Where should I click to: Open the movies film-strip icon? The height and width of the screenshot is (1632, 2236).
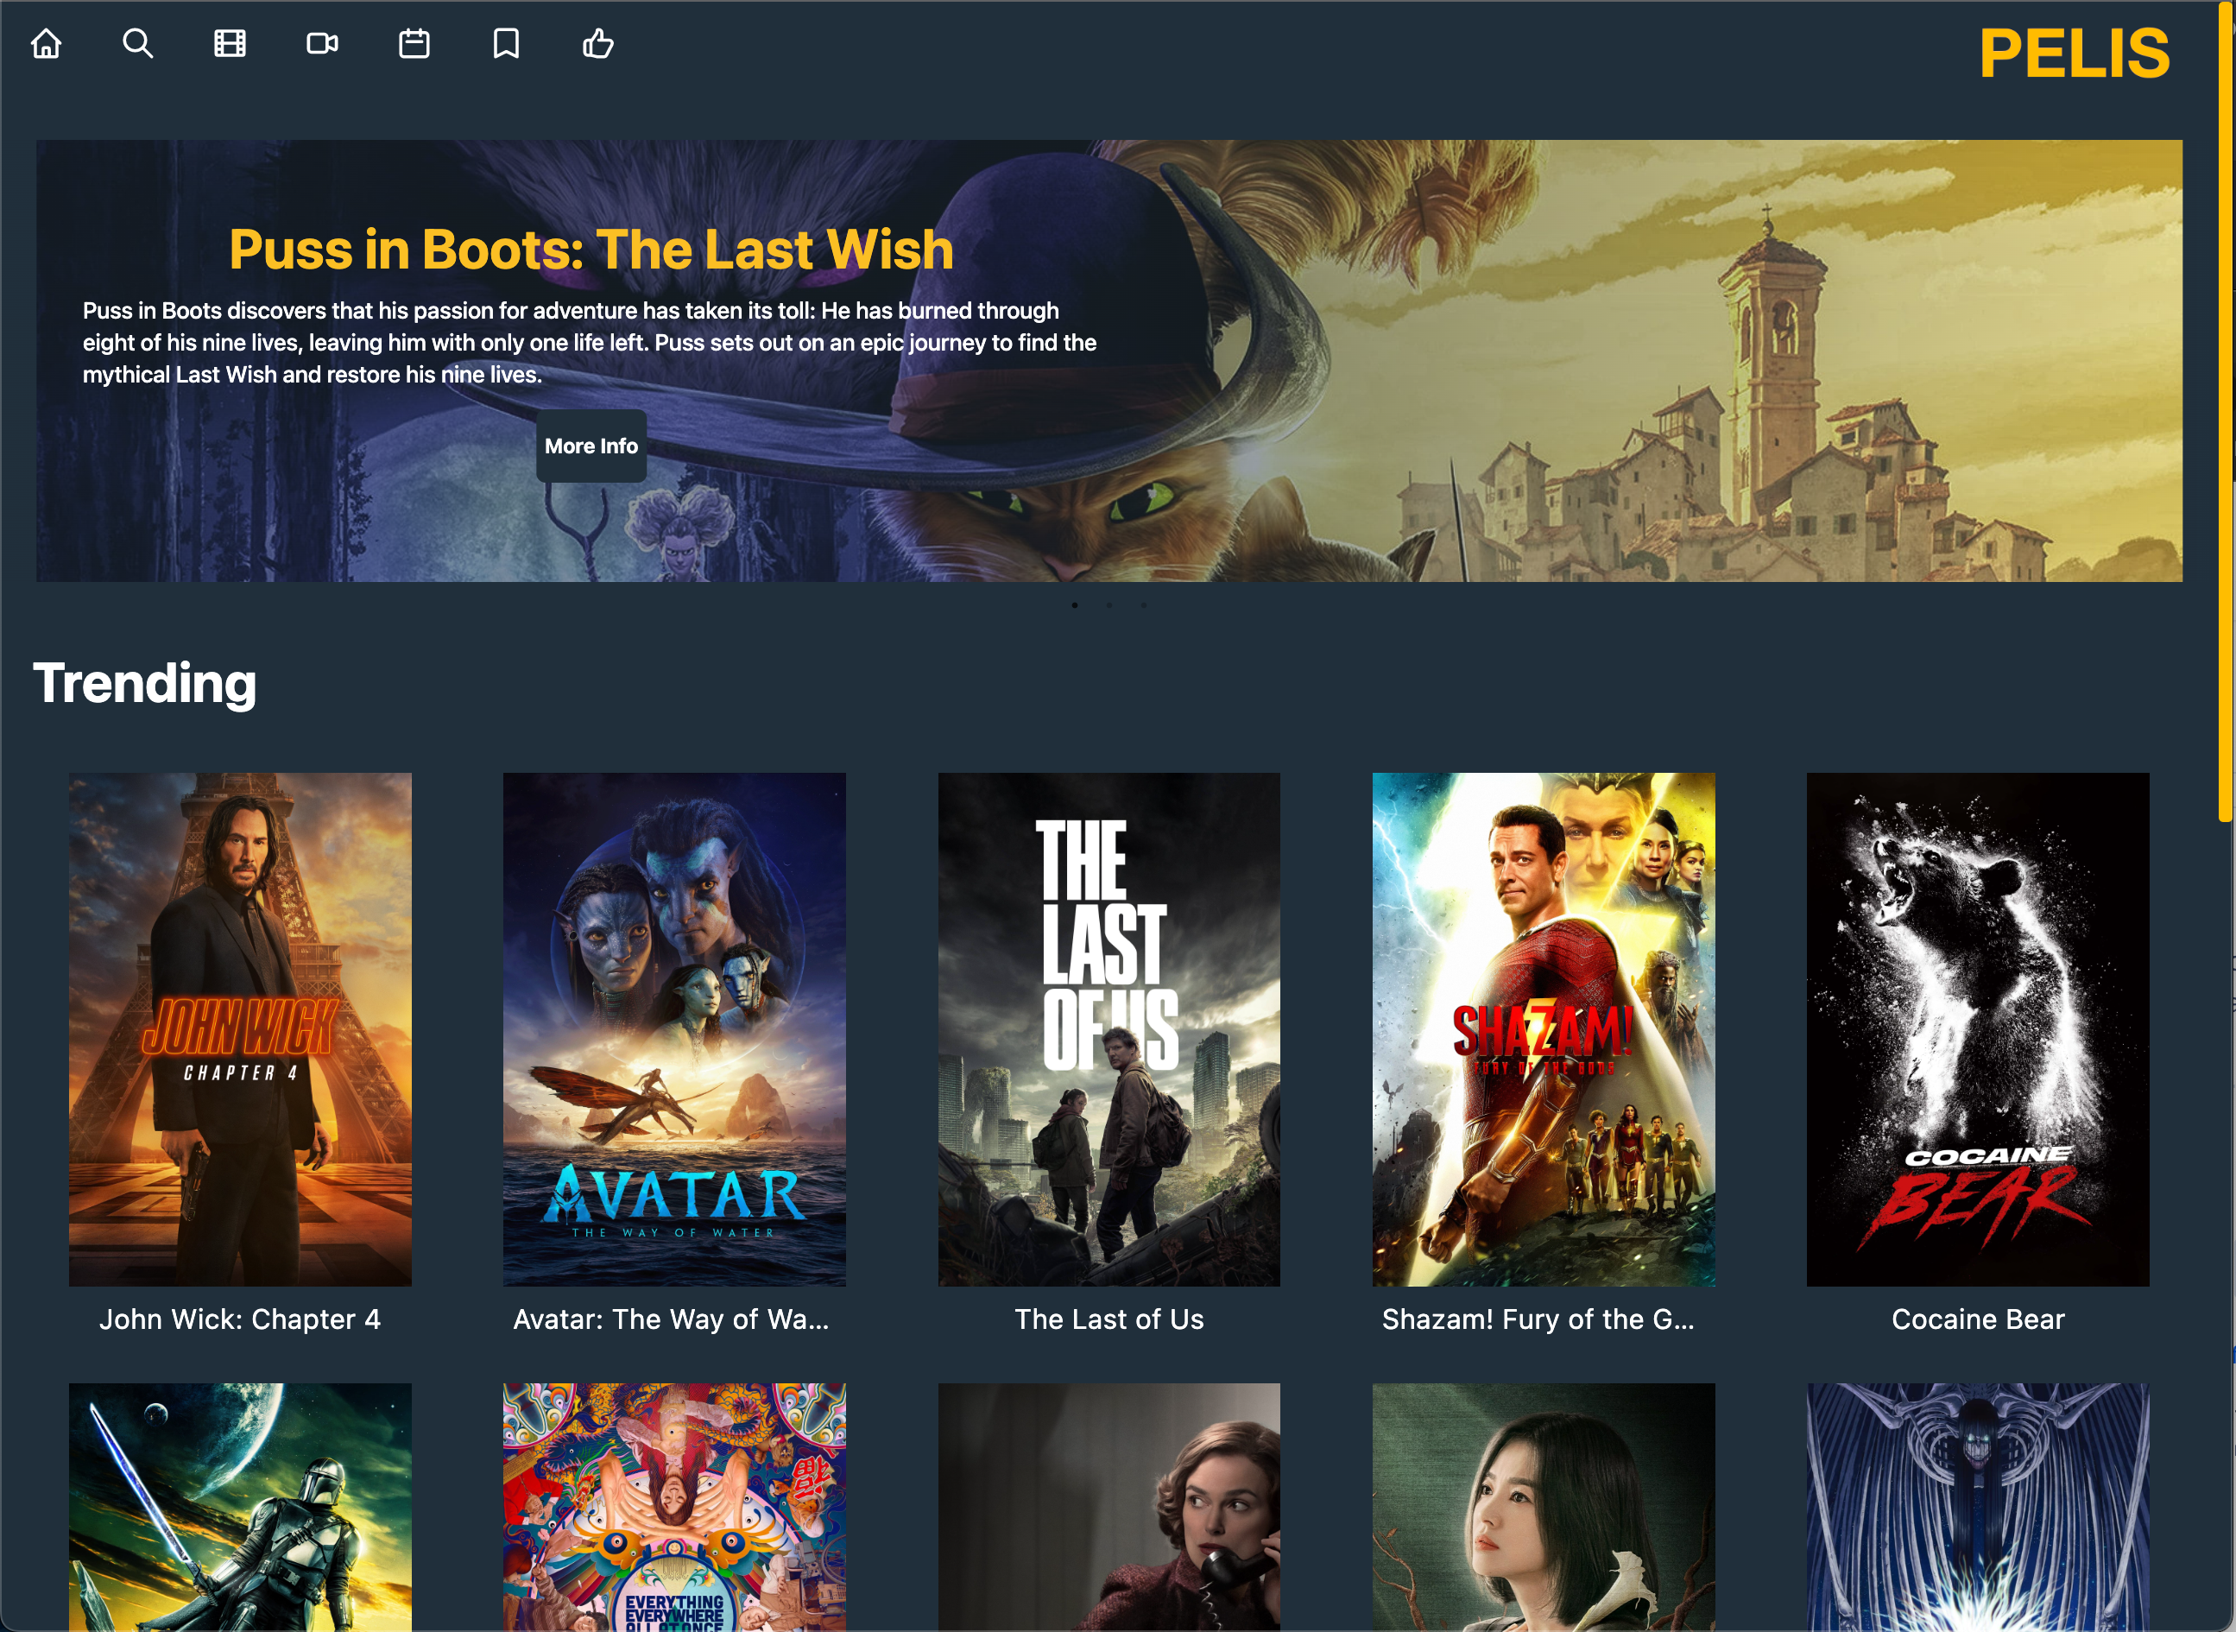(231, 43)
